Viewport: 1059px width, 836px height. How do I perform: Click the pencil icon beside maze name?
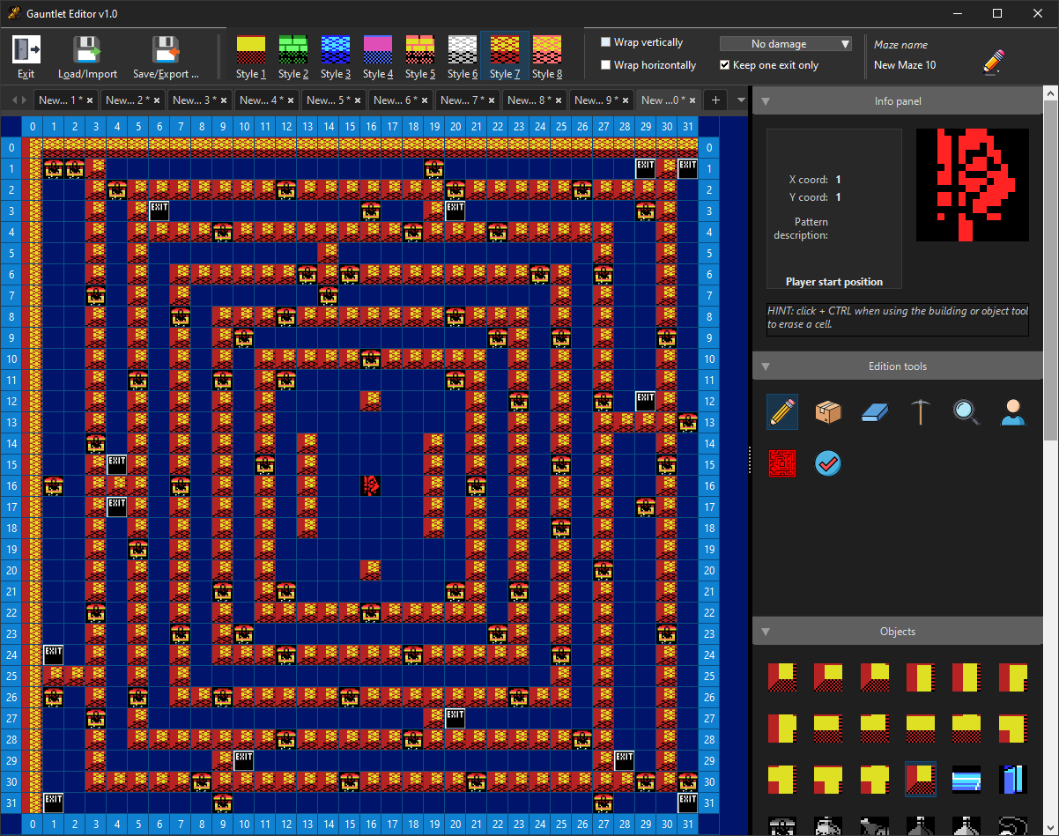coord(994,61)
